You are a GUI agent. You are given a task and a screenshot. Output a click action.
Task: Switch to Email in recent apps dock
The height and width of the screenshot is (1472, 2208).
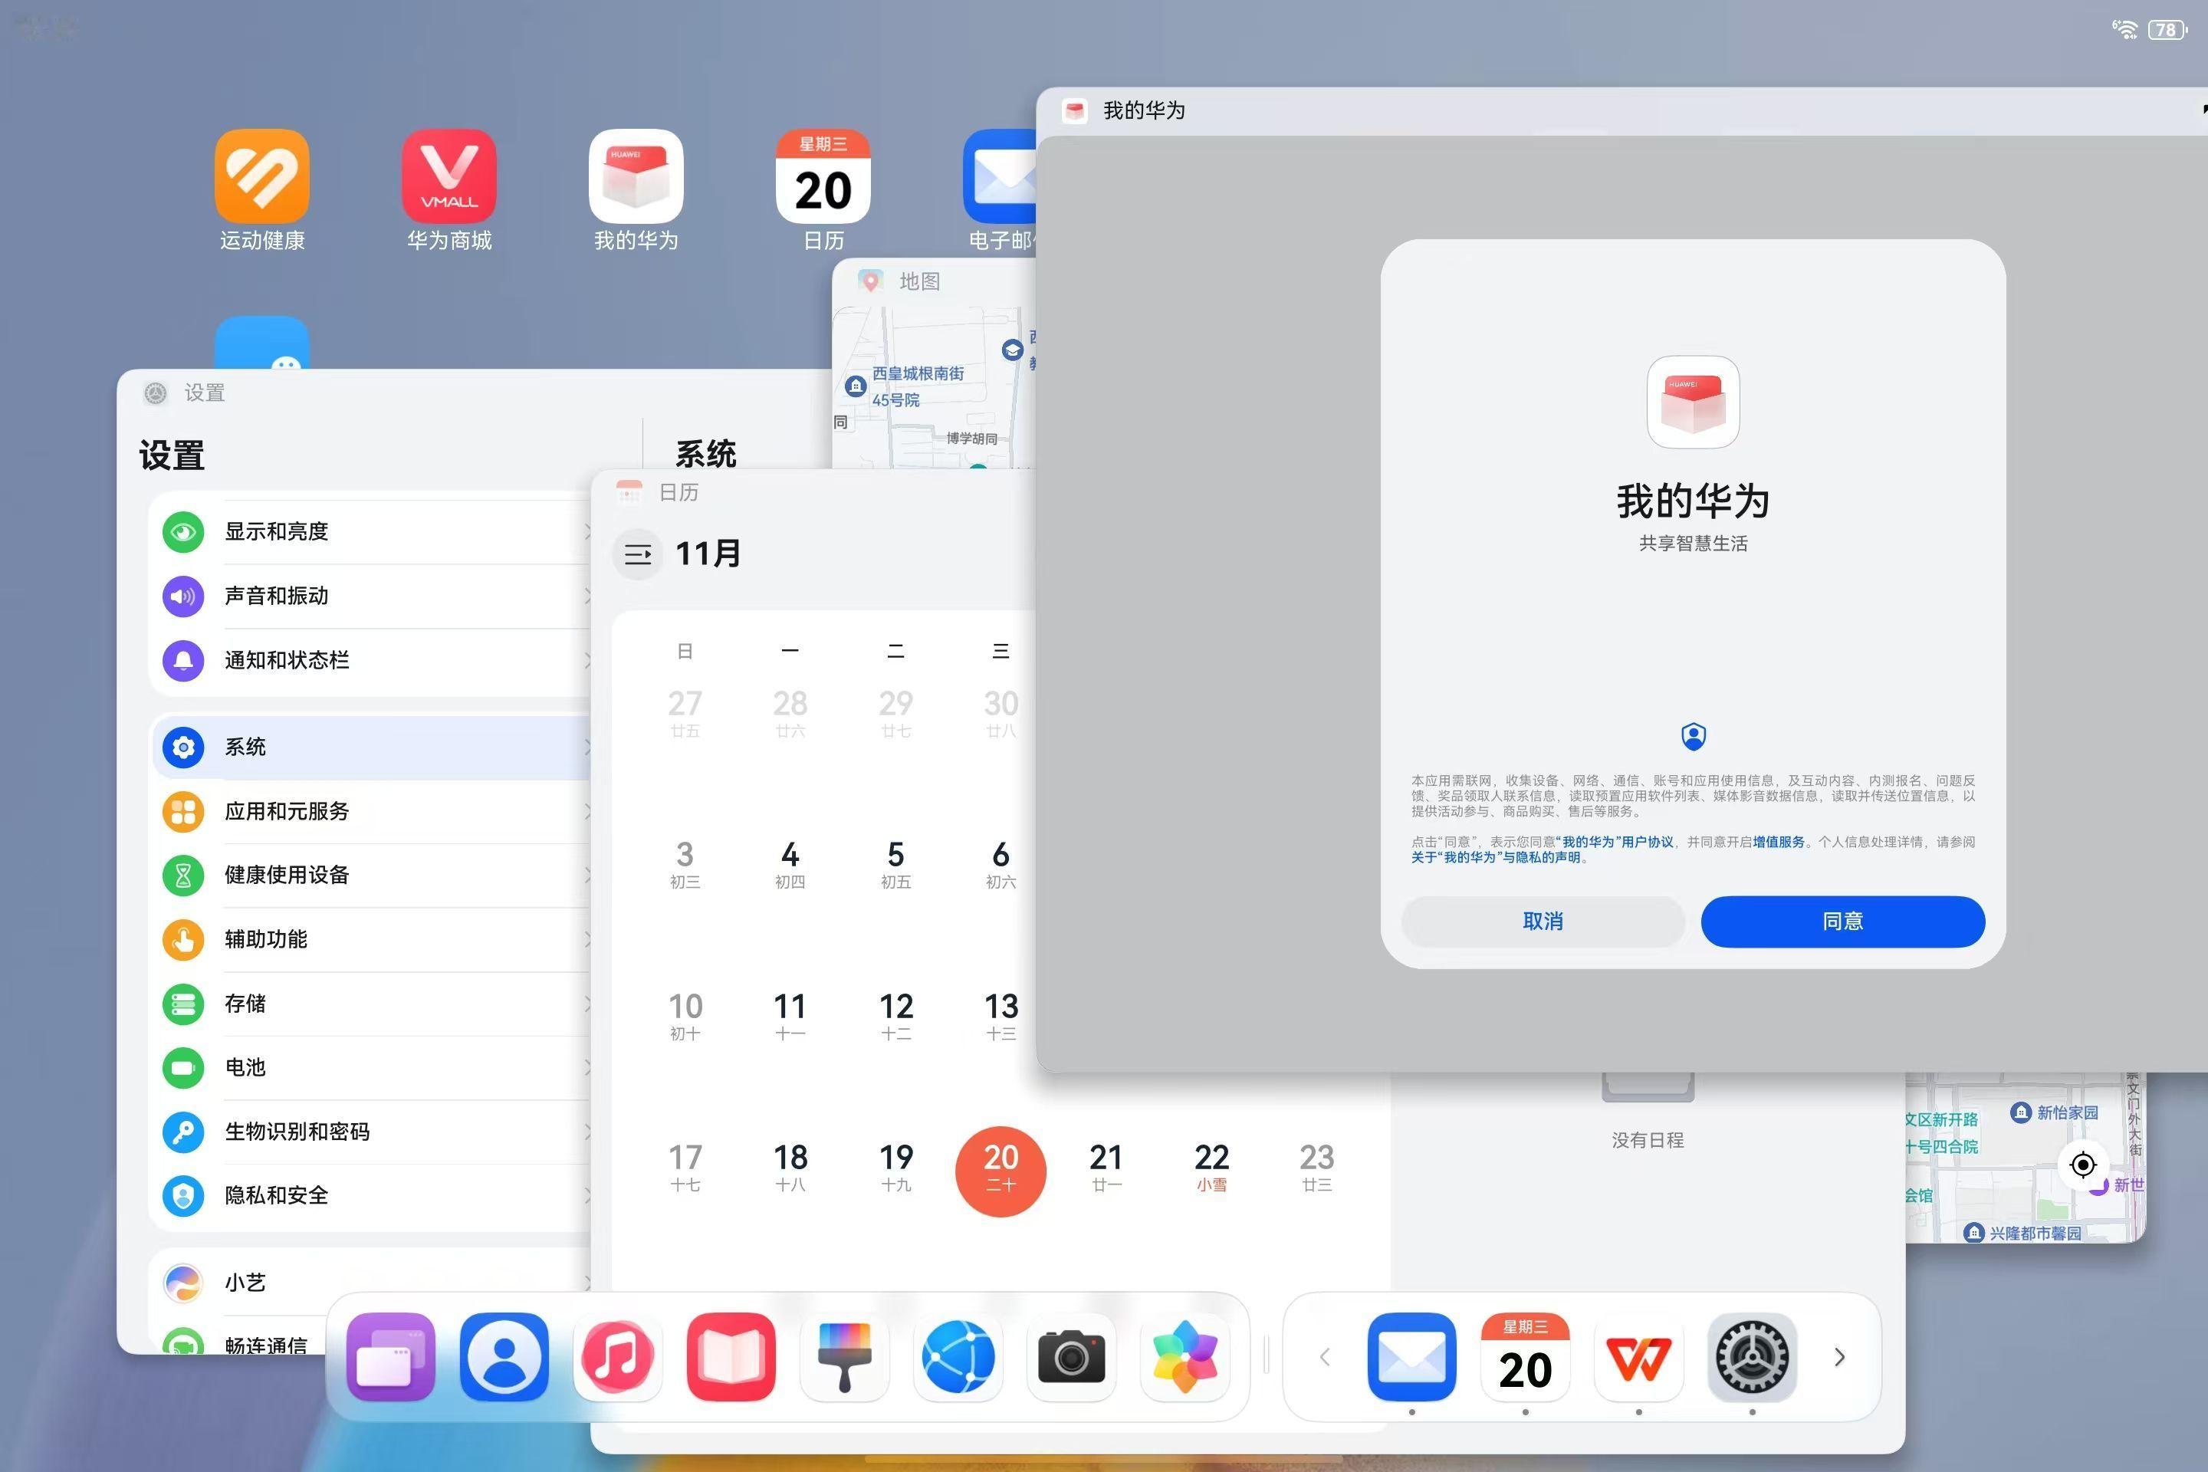click(1412, 1356)
